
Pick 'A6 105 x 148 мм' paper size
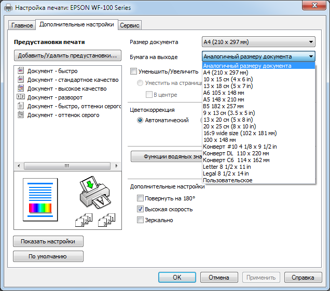tap(258, 93)
